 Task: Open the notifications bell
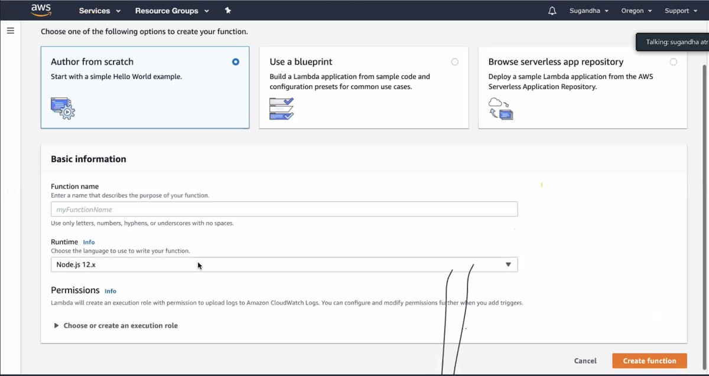click(552, 11)
